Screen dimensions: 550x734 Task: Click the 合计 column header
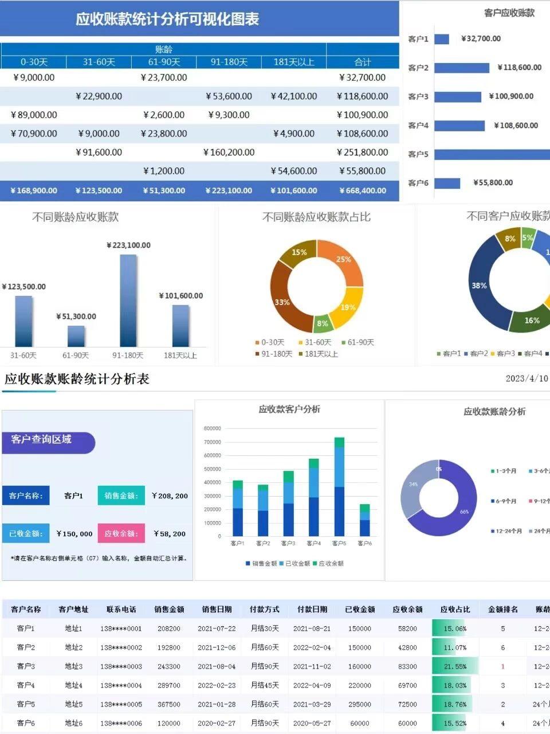tap(363, 62)
